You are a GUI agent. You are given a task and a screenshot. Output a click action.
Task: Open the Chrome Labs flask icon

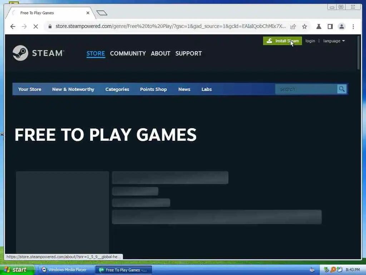pyautogui.click(x=318, y=26)
